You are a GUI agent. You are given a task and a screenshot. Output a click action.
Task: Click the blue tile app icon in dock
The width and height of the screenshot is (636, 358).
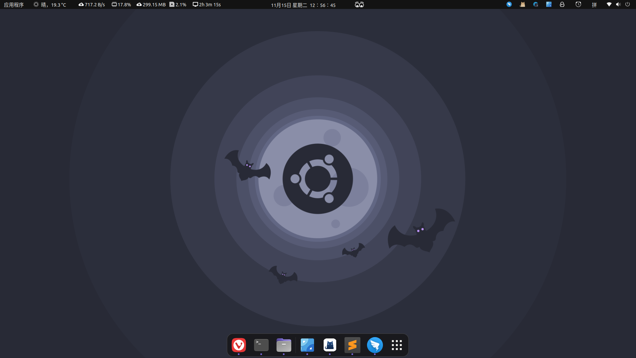pos(307,345)
